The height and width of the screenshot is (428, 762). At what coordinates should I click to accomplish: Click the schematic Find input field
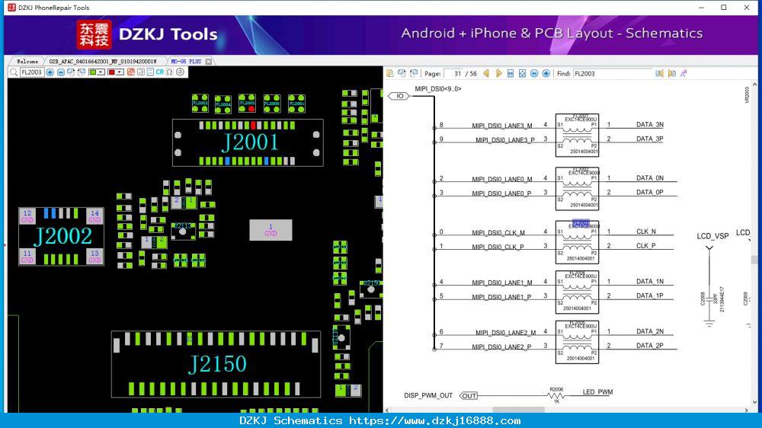pyautogui.click(x=613, y=73)
